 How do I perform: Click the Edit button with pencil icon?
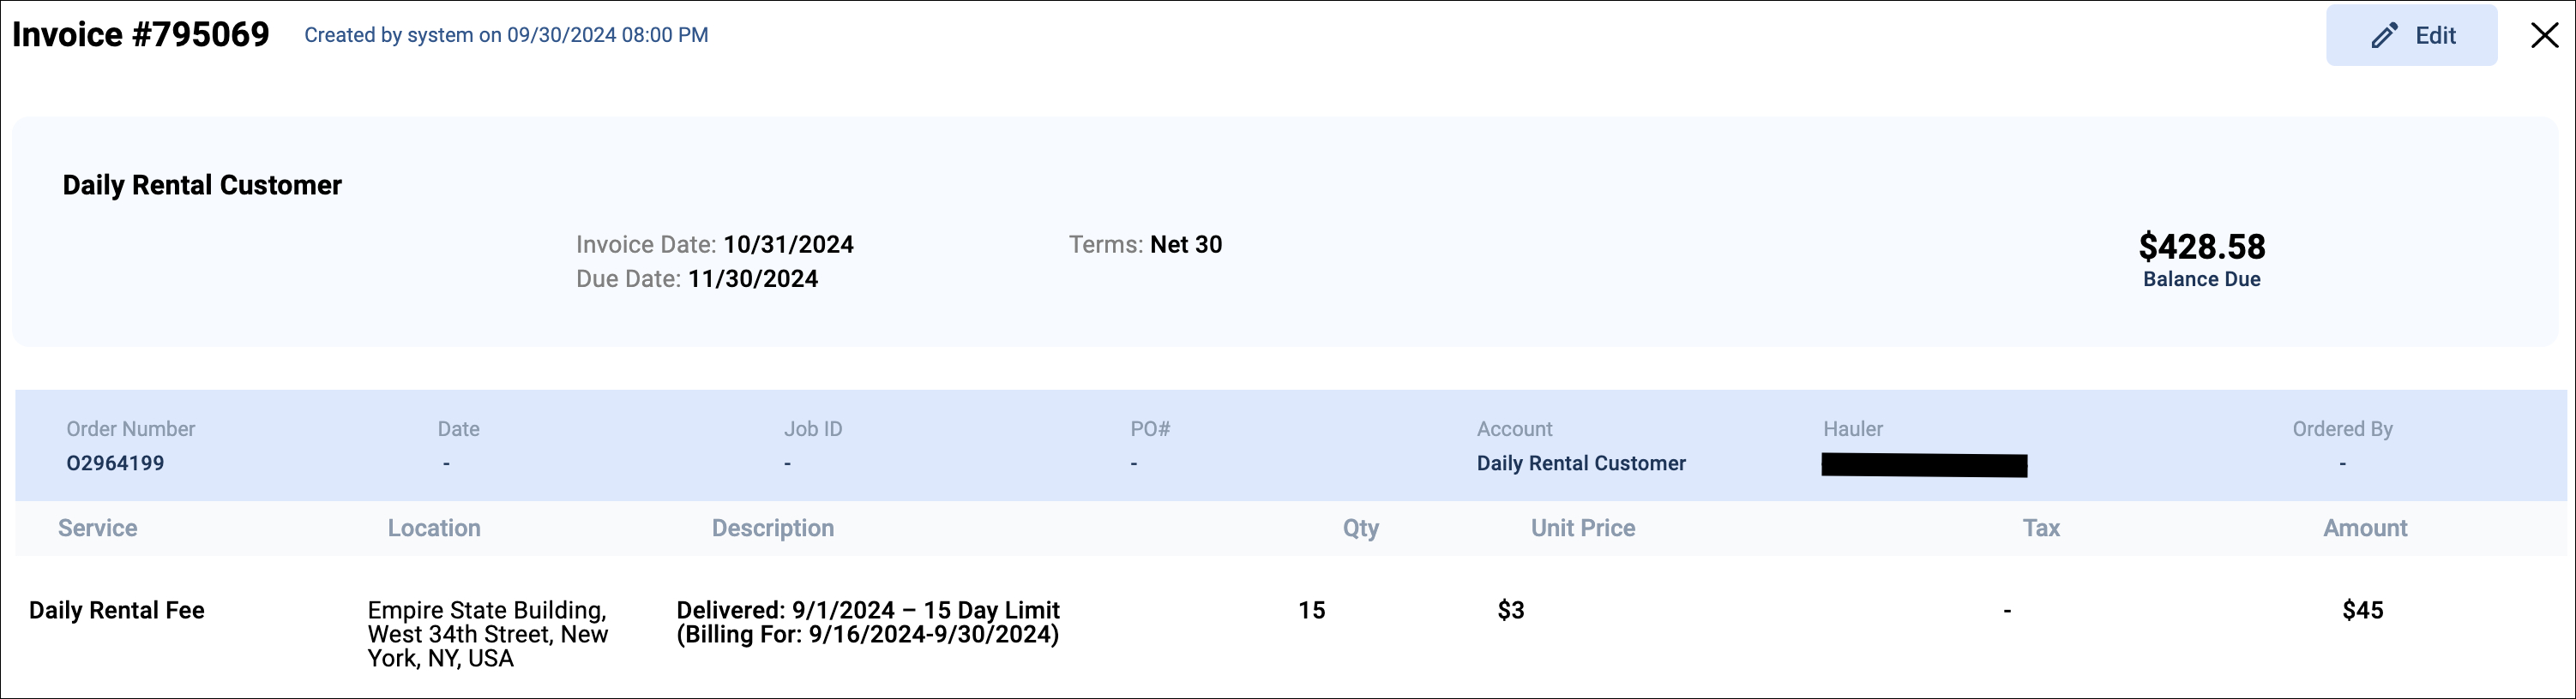click(x=2411, y=36)
